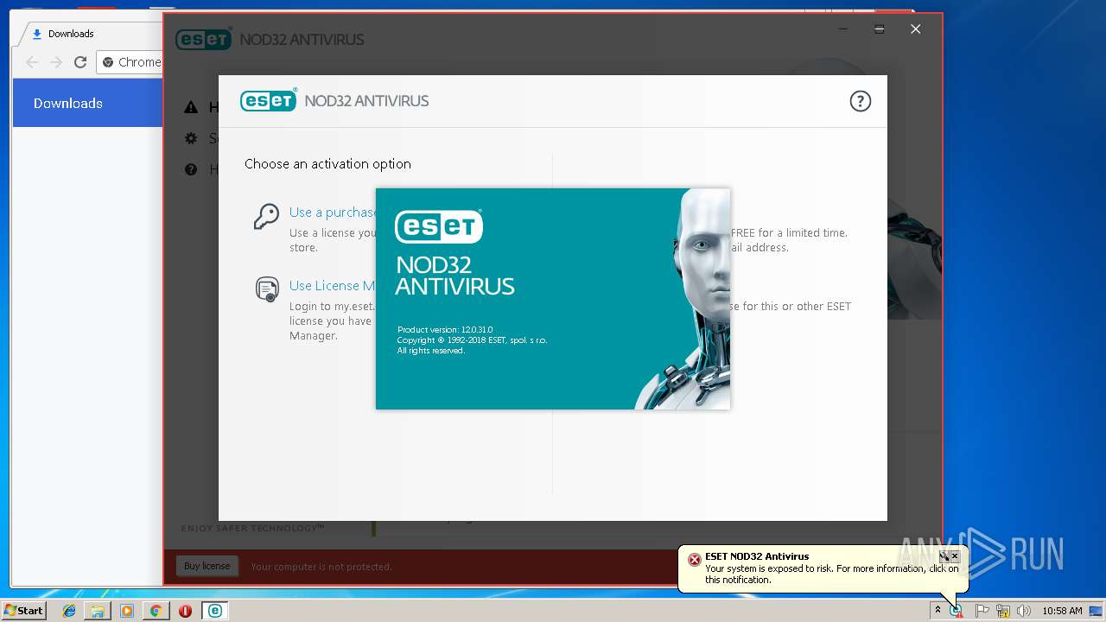Select the Downloads tab in Chrome
Screen dimensions: 1106x622
pyautogui.click(x=89, y=34)
